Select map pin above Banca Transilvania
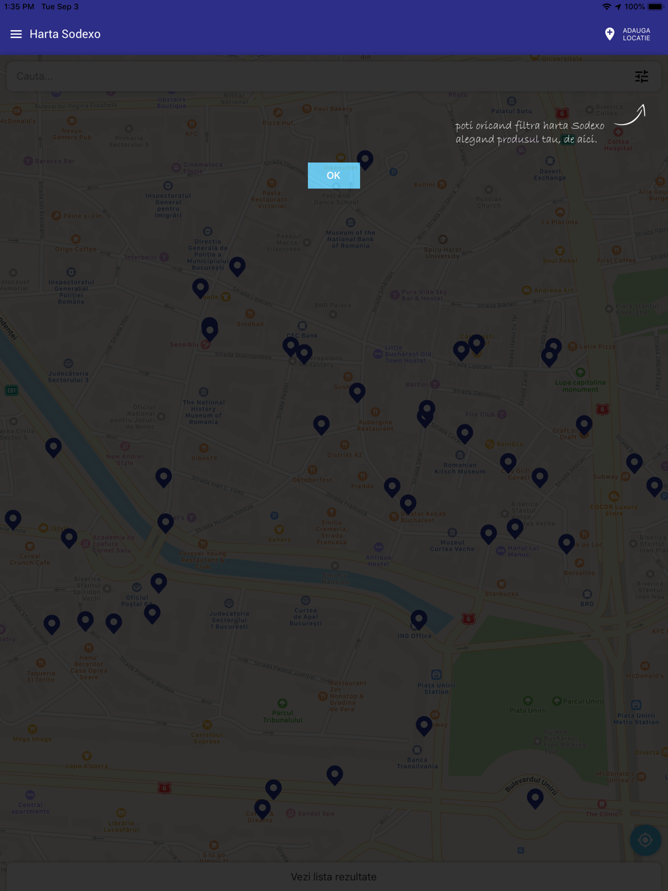Image resolution: width=668 pixels, height=891 pixels. [x=424, y=725]
